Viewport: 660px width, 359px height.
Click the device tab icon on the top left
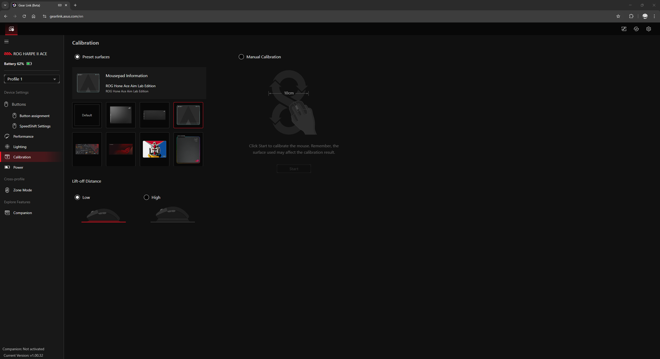[x=11, y=29]
